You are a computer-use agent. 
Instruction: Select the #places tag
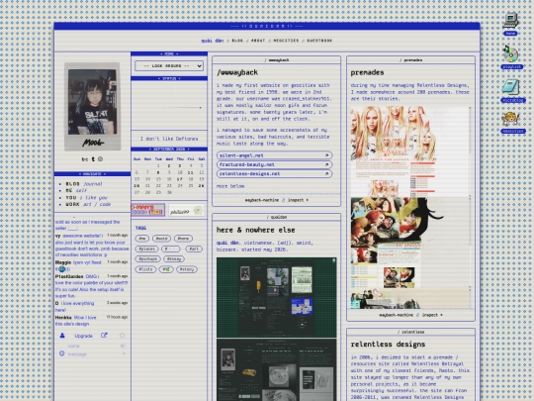tap(146, 249)
